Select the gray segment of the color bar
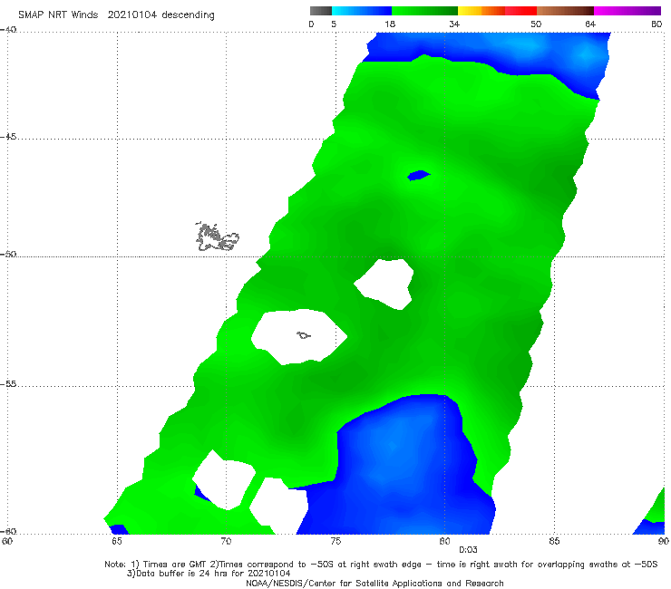 pos(320,11)
